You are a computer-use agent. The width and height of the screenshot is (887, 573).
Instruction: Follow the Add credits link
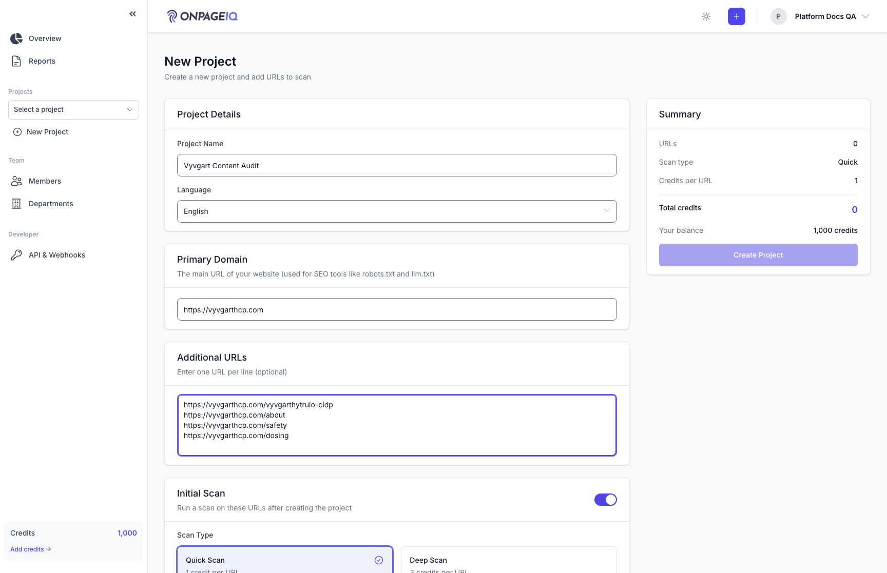point(31,549)
